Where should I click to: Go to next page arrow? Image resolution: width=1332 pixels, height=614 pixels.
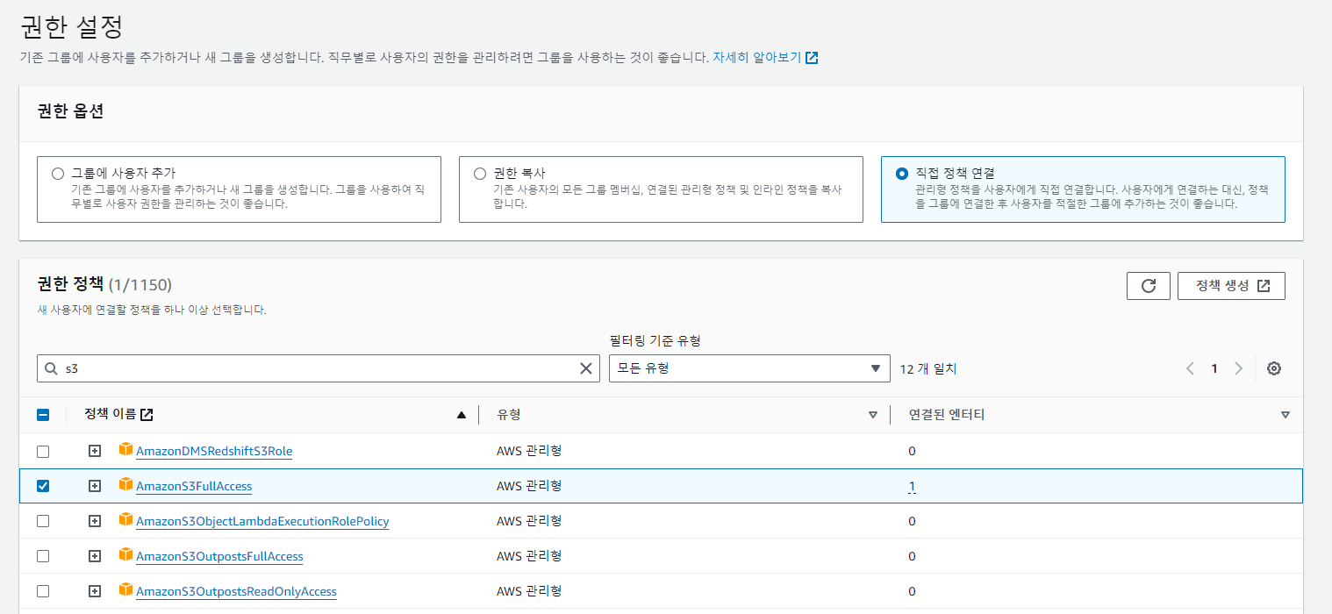tap(1238, 368)
